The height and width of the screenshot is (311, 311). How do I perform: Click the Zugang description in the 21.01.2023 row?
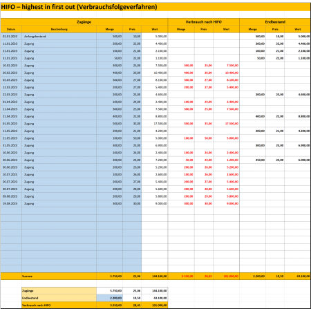pos(59,51)
